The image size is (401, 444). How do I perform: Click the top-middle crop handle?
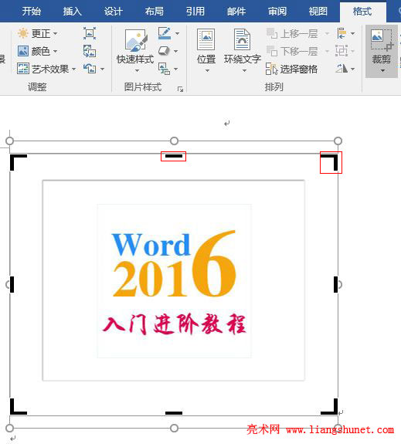click(174, 156)
